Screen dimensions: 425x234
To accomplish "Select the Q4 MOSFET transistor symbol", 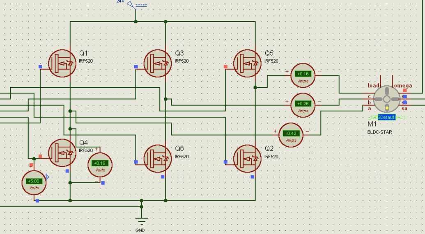I will [x=62, y=153].
